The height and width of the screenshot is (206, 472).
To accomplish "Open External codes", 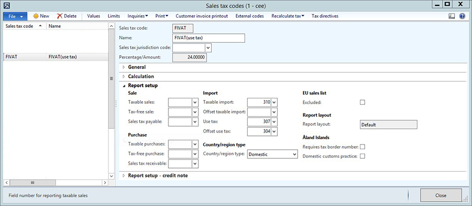I will click(249, 16).
